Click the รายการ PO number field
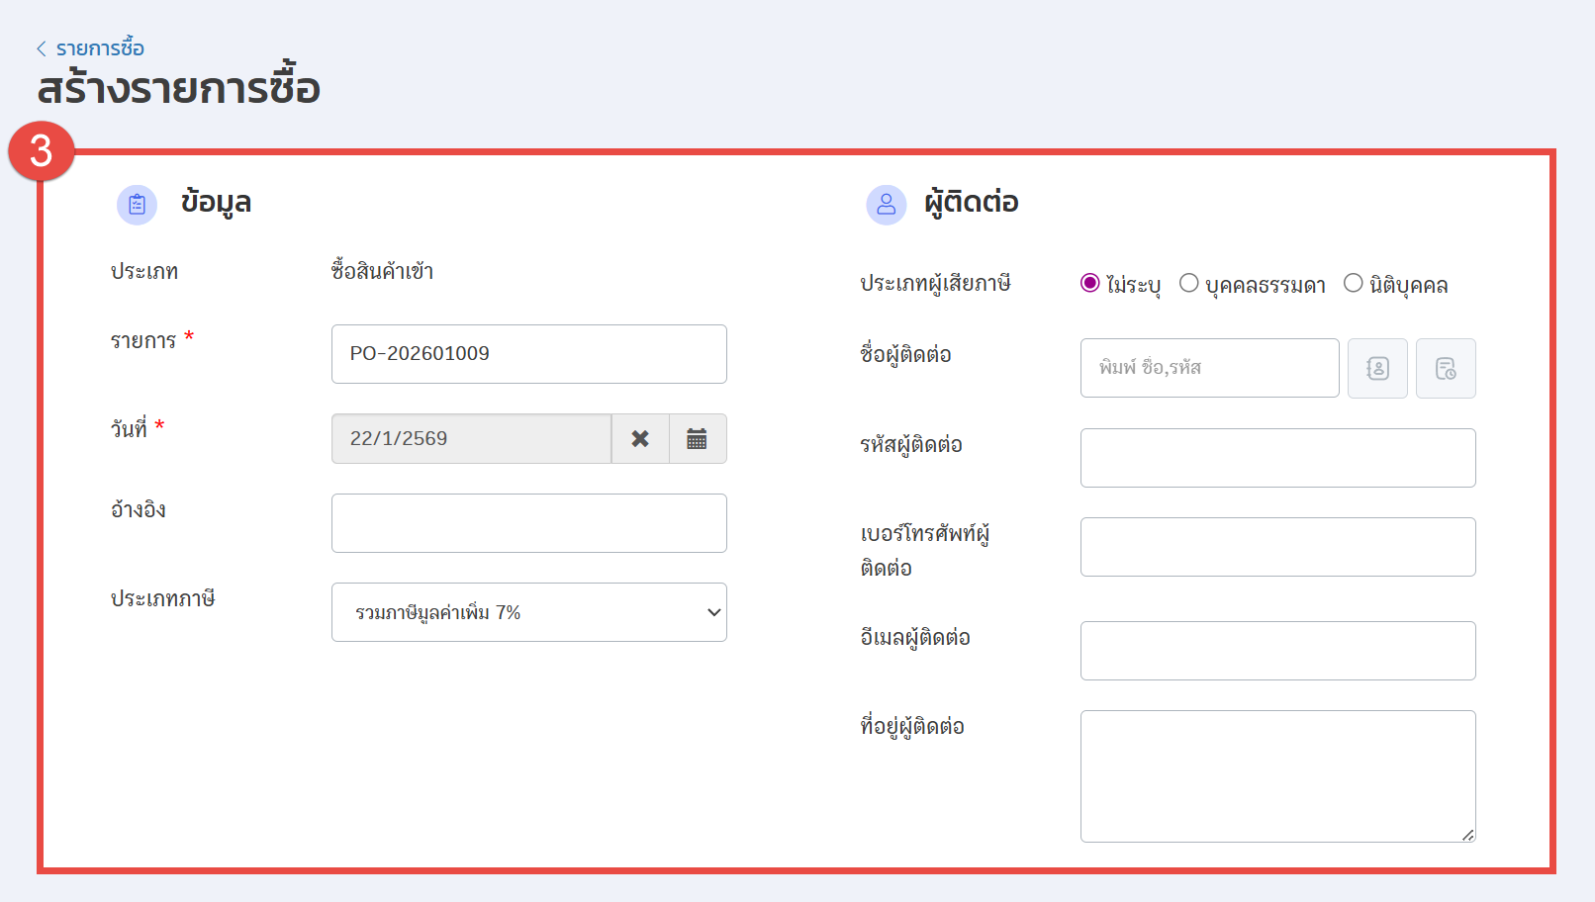 click(x=528, y=354)
